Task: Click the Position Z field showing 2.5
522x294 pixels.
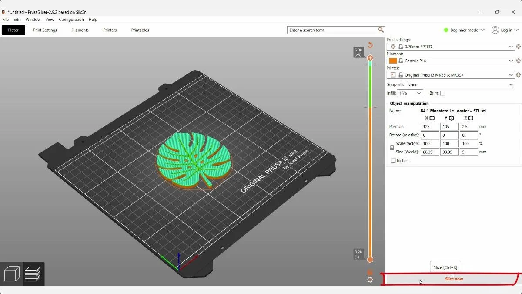Action: click(x=469, y=127)
